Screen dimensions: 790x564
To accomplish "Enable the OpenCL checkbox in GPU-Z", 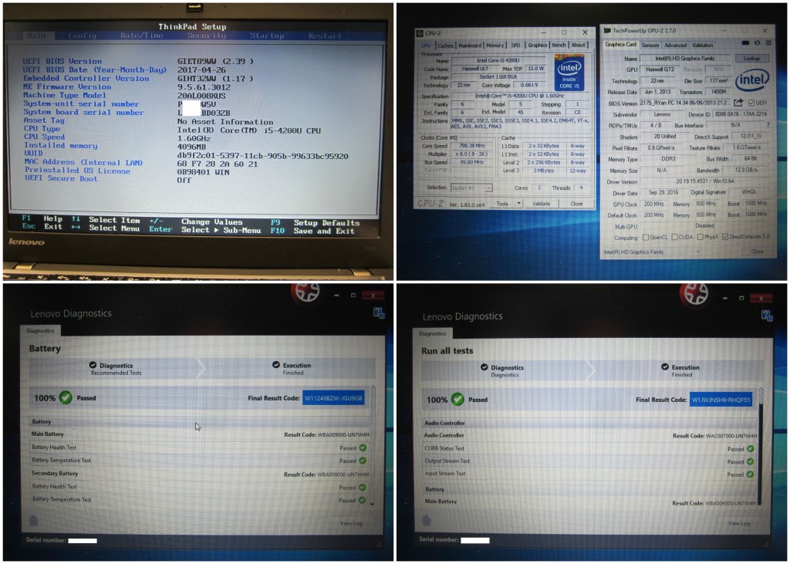I will tap(646, 237).
